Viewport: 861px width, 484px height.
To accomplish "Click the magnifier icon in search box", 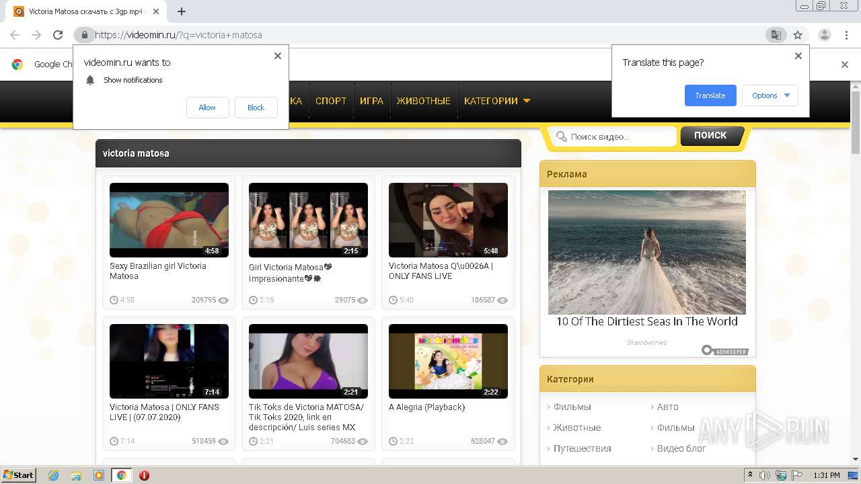I will (561, 136).
